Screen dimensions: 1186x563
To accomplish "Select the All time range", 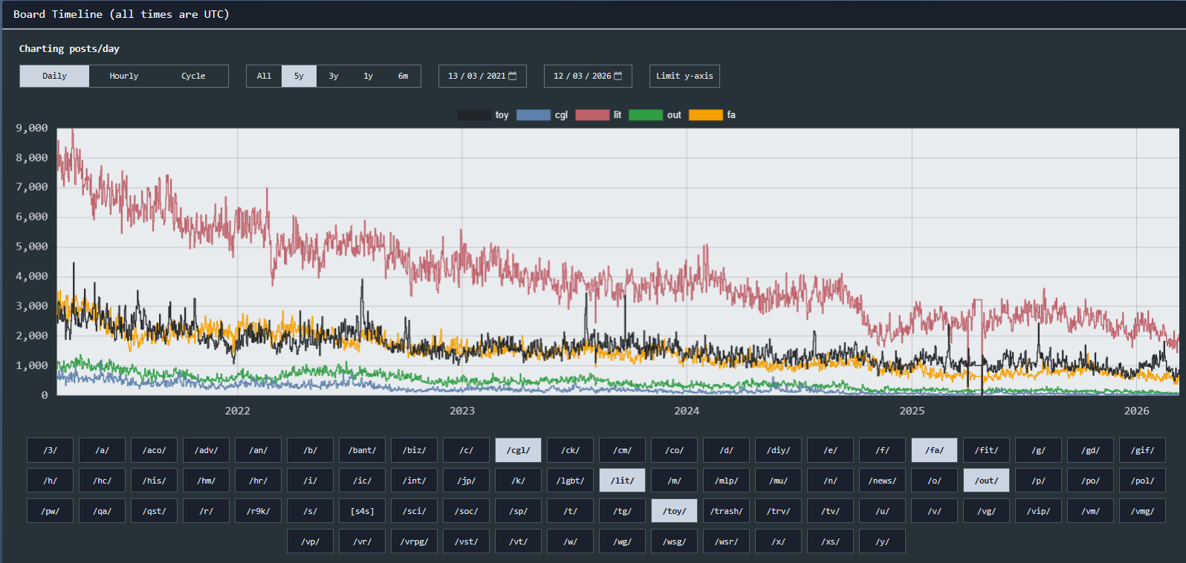I will pyautogui.click(x=264, y=76).
